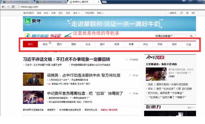Open 王思聪被查 topic headline

(x=161, y=64)
